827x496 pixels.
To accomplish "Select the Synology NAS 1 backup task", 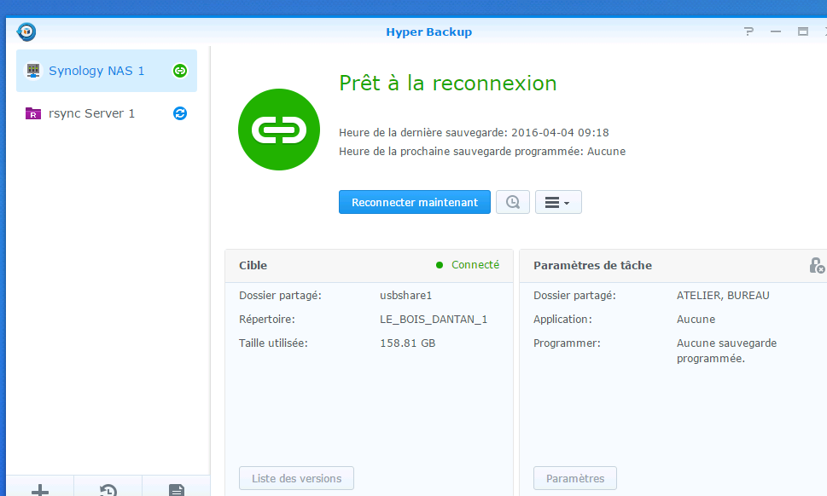I will click(107, 71).
